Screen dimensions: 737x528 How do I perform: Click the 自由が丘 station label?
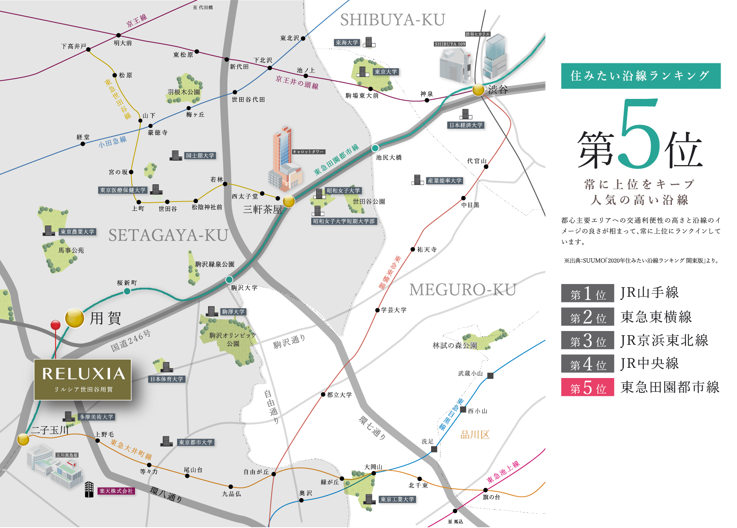256,472
